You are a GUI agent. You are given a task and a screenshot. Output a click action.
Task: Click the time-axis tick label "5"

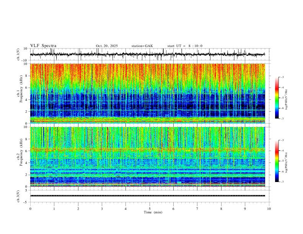tap(150, 209)
